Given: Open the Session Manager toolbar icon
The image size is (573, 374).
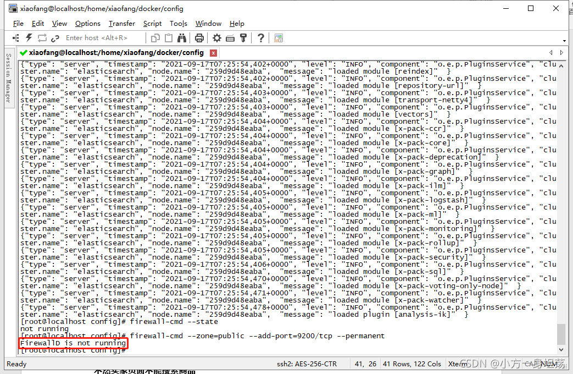Looking at the screenshot, I should coord(16,38).
